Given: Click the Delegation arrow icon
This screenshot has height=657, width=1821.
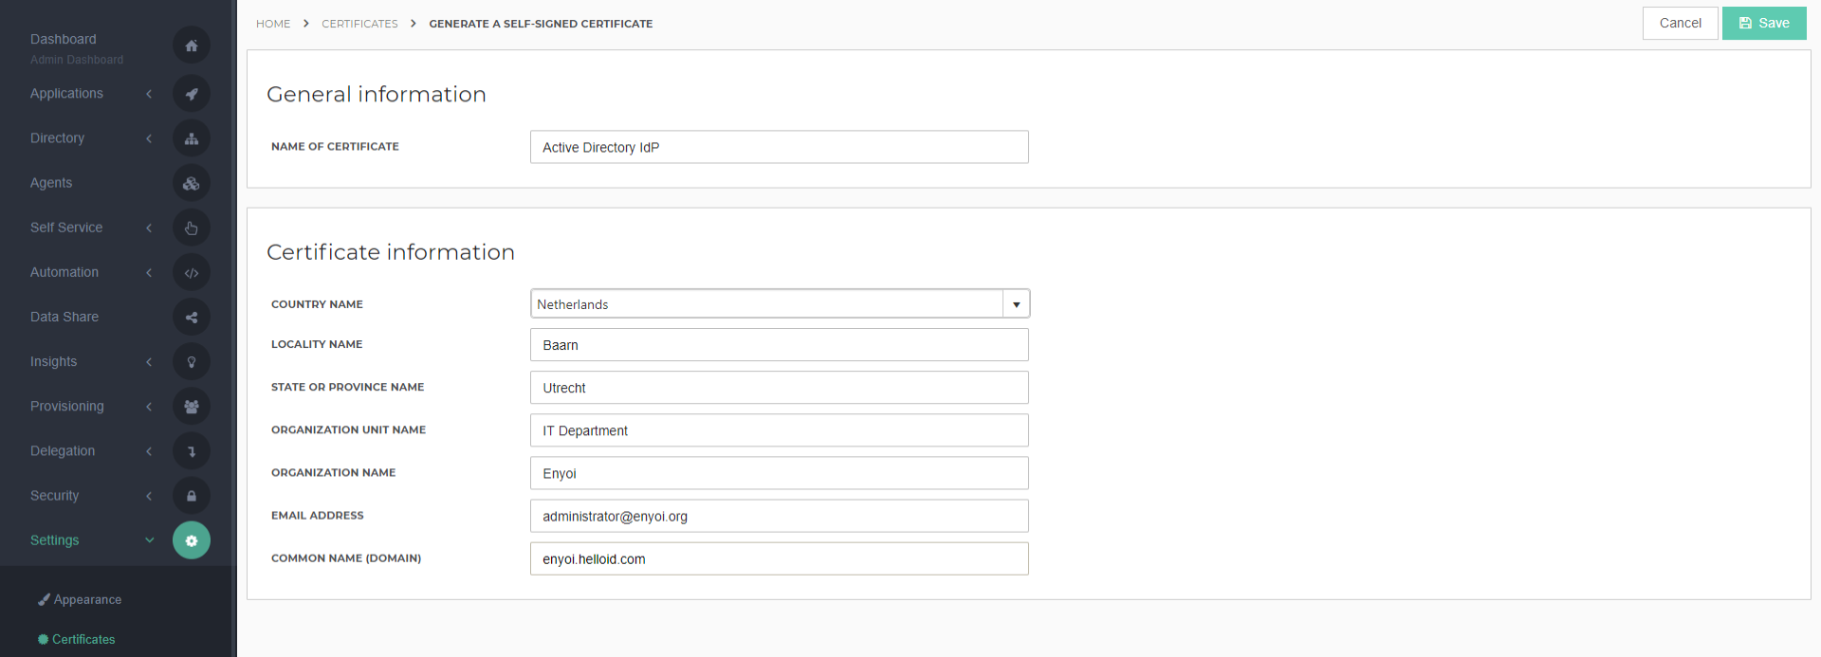Looking at the screenshot, I should pyautogui.click(x=192, y=451).
